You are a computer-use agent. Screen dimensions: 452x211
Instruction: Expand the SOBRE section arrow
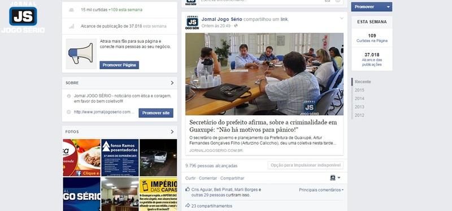[172, 83]
